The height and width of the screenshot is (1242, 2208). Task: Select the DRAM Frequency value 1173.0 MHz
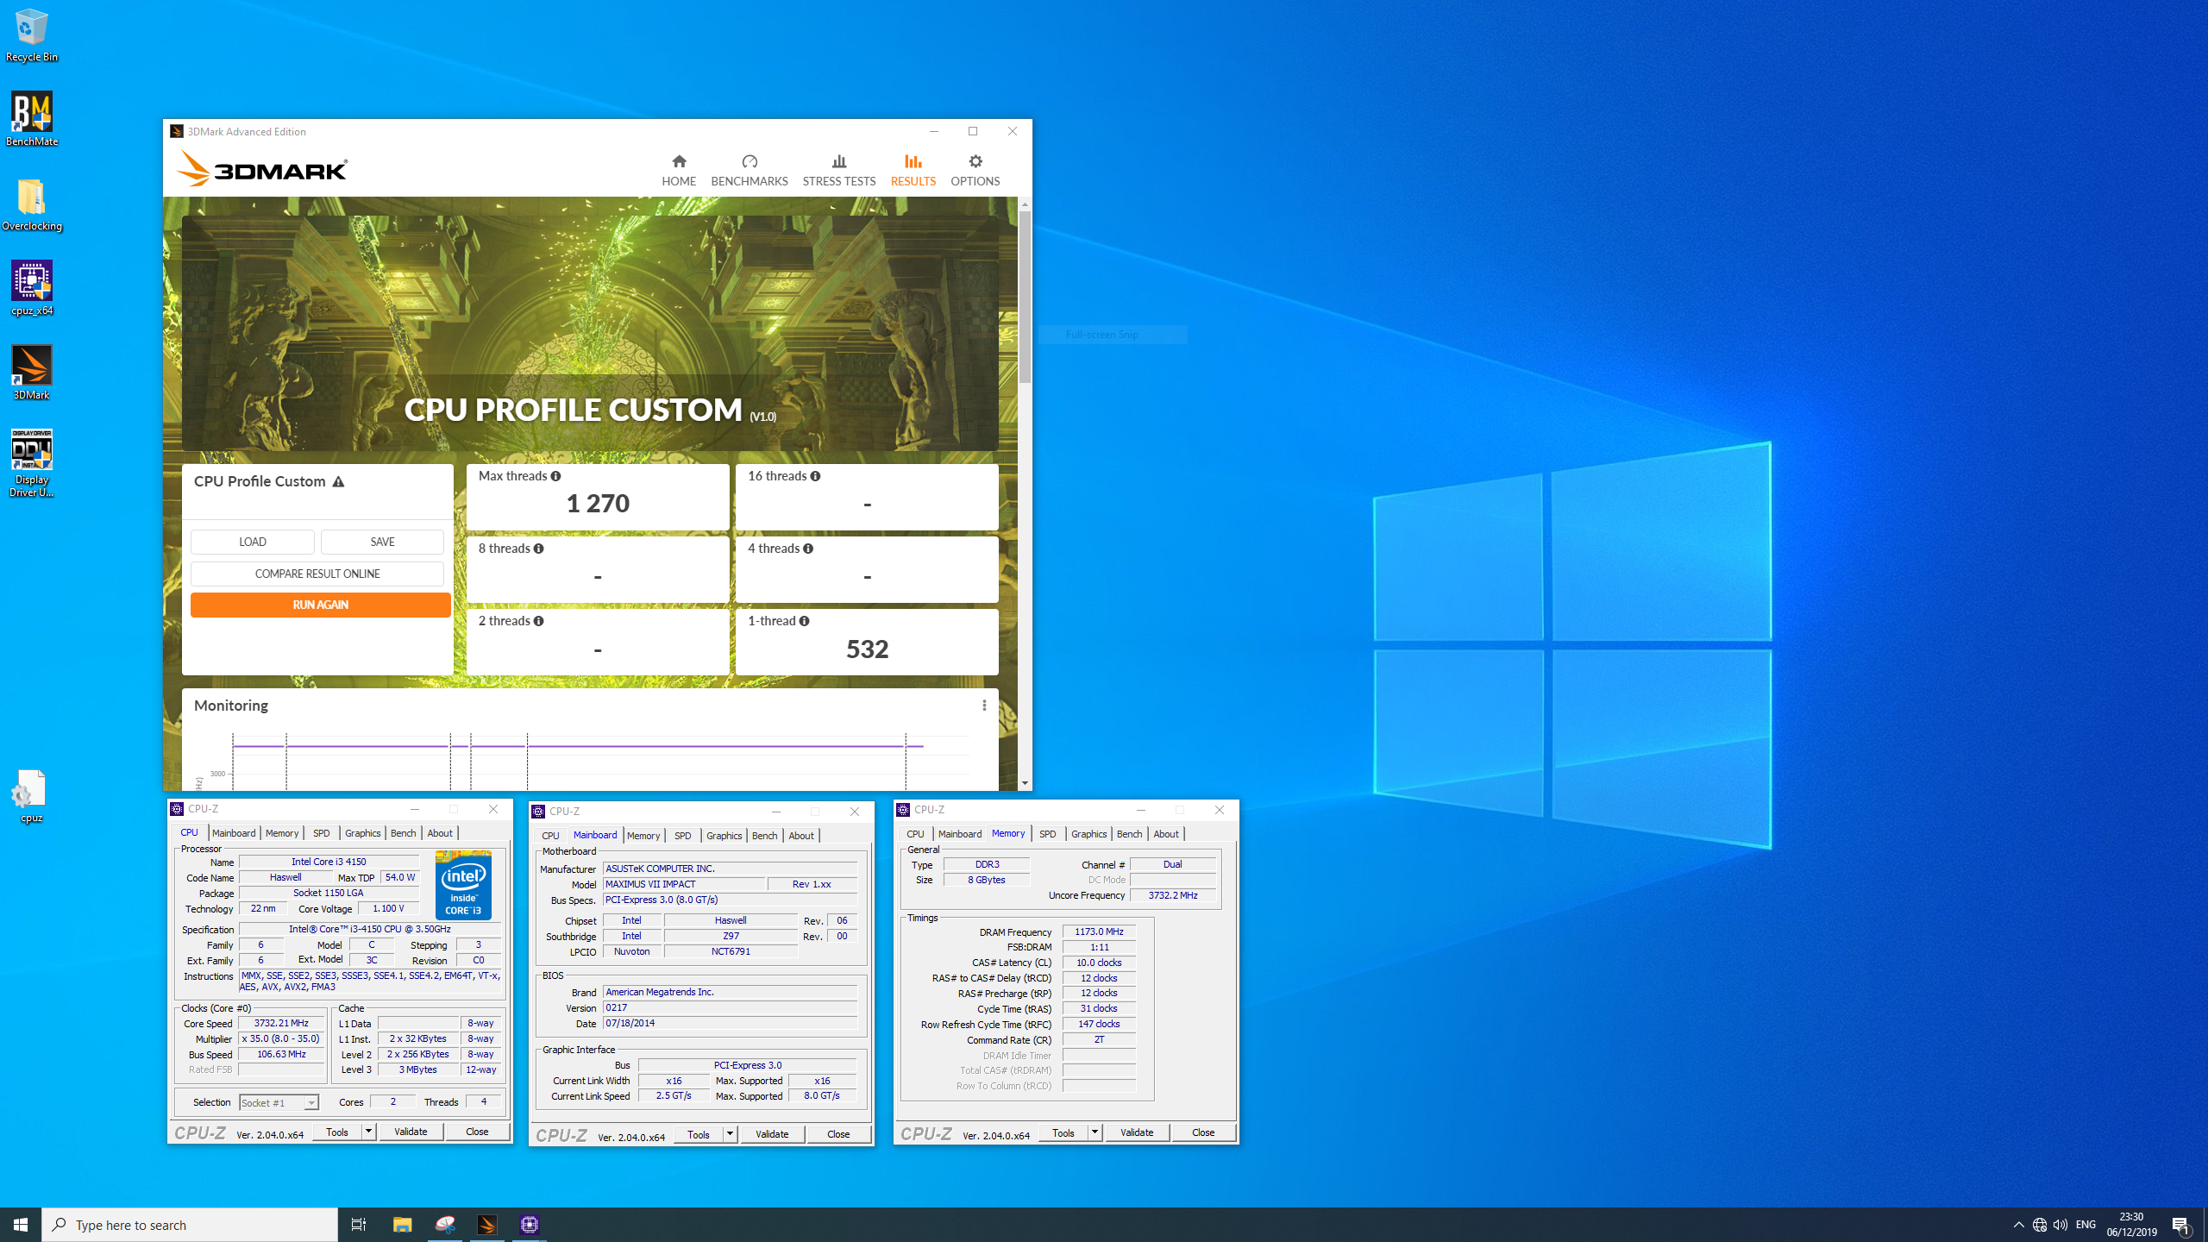1099,931
